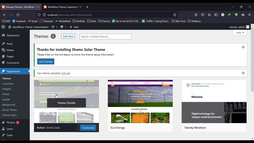The width and height of the screenshot is (254, 143).
Task: Click the Pocket save icon
Action: (x=202, y=15)
